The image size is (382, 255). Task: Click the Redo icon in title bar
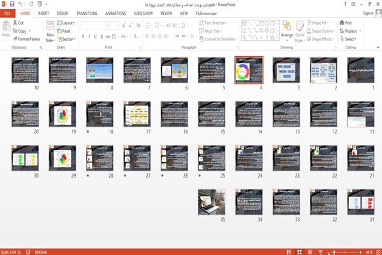31,4
